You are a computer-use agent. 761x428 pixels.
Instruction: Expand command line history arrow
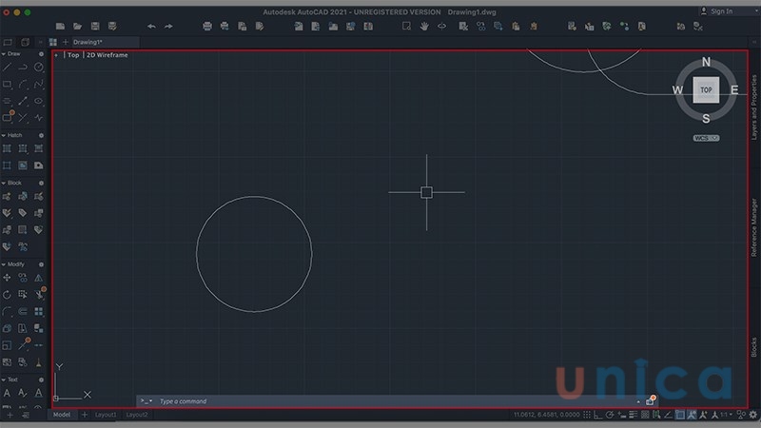tap(638, 401)
